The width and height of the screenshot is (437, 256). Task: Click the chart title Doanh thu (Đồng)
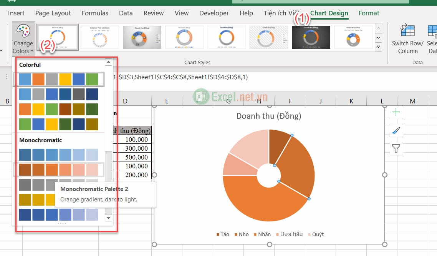(269, 116)
